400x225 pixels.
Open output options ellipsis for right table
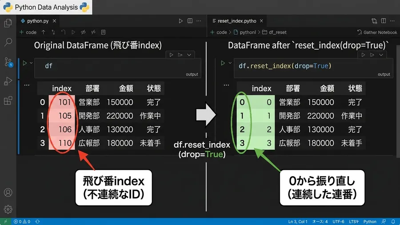click(226, 85)
